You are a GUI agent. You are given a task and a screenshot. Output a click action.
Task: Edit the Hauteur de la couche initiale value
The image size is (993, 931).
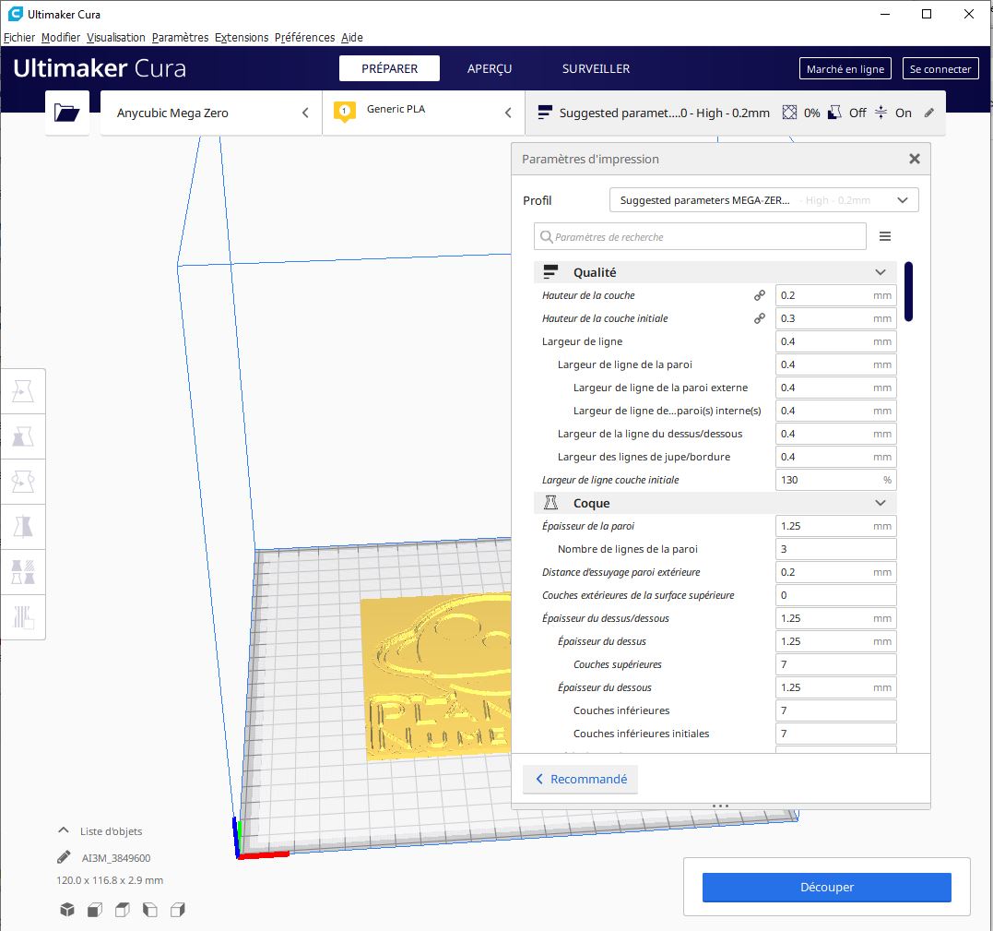point(836,318)
